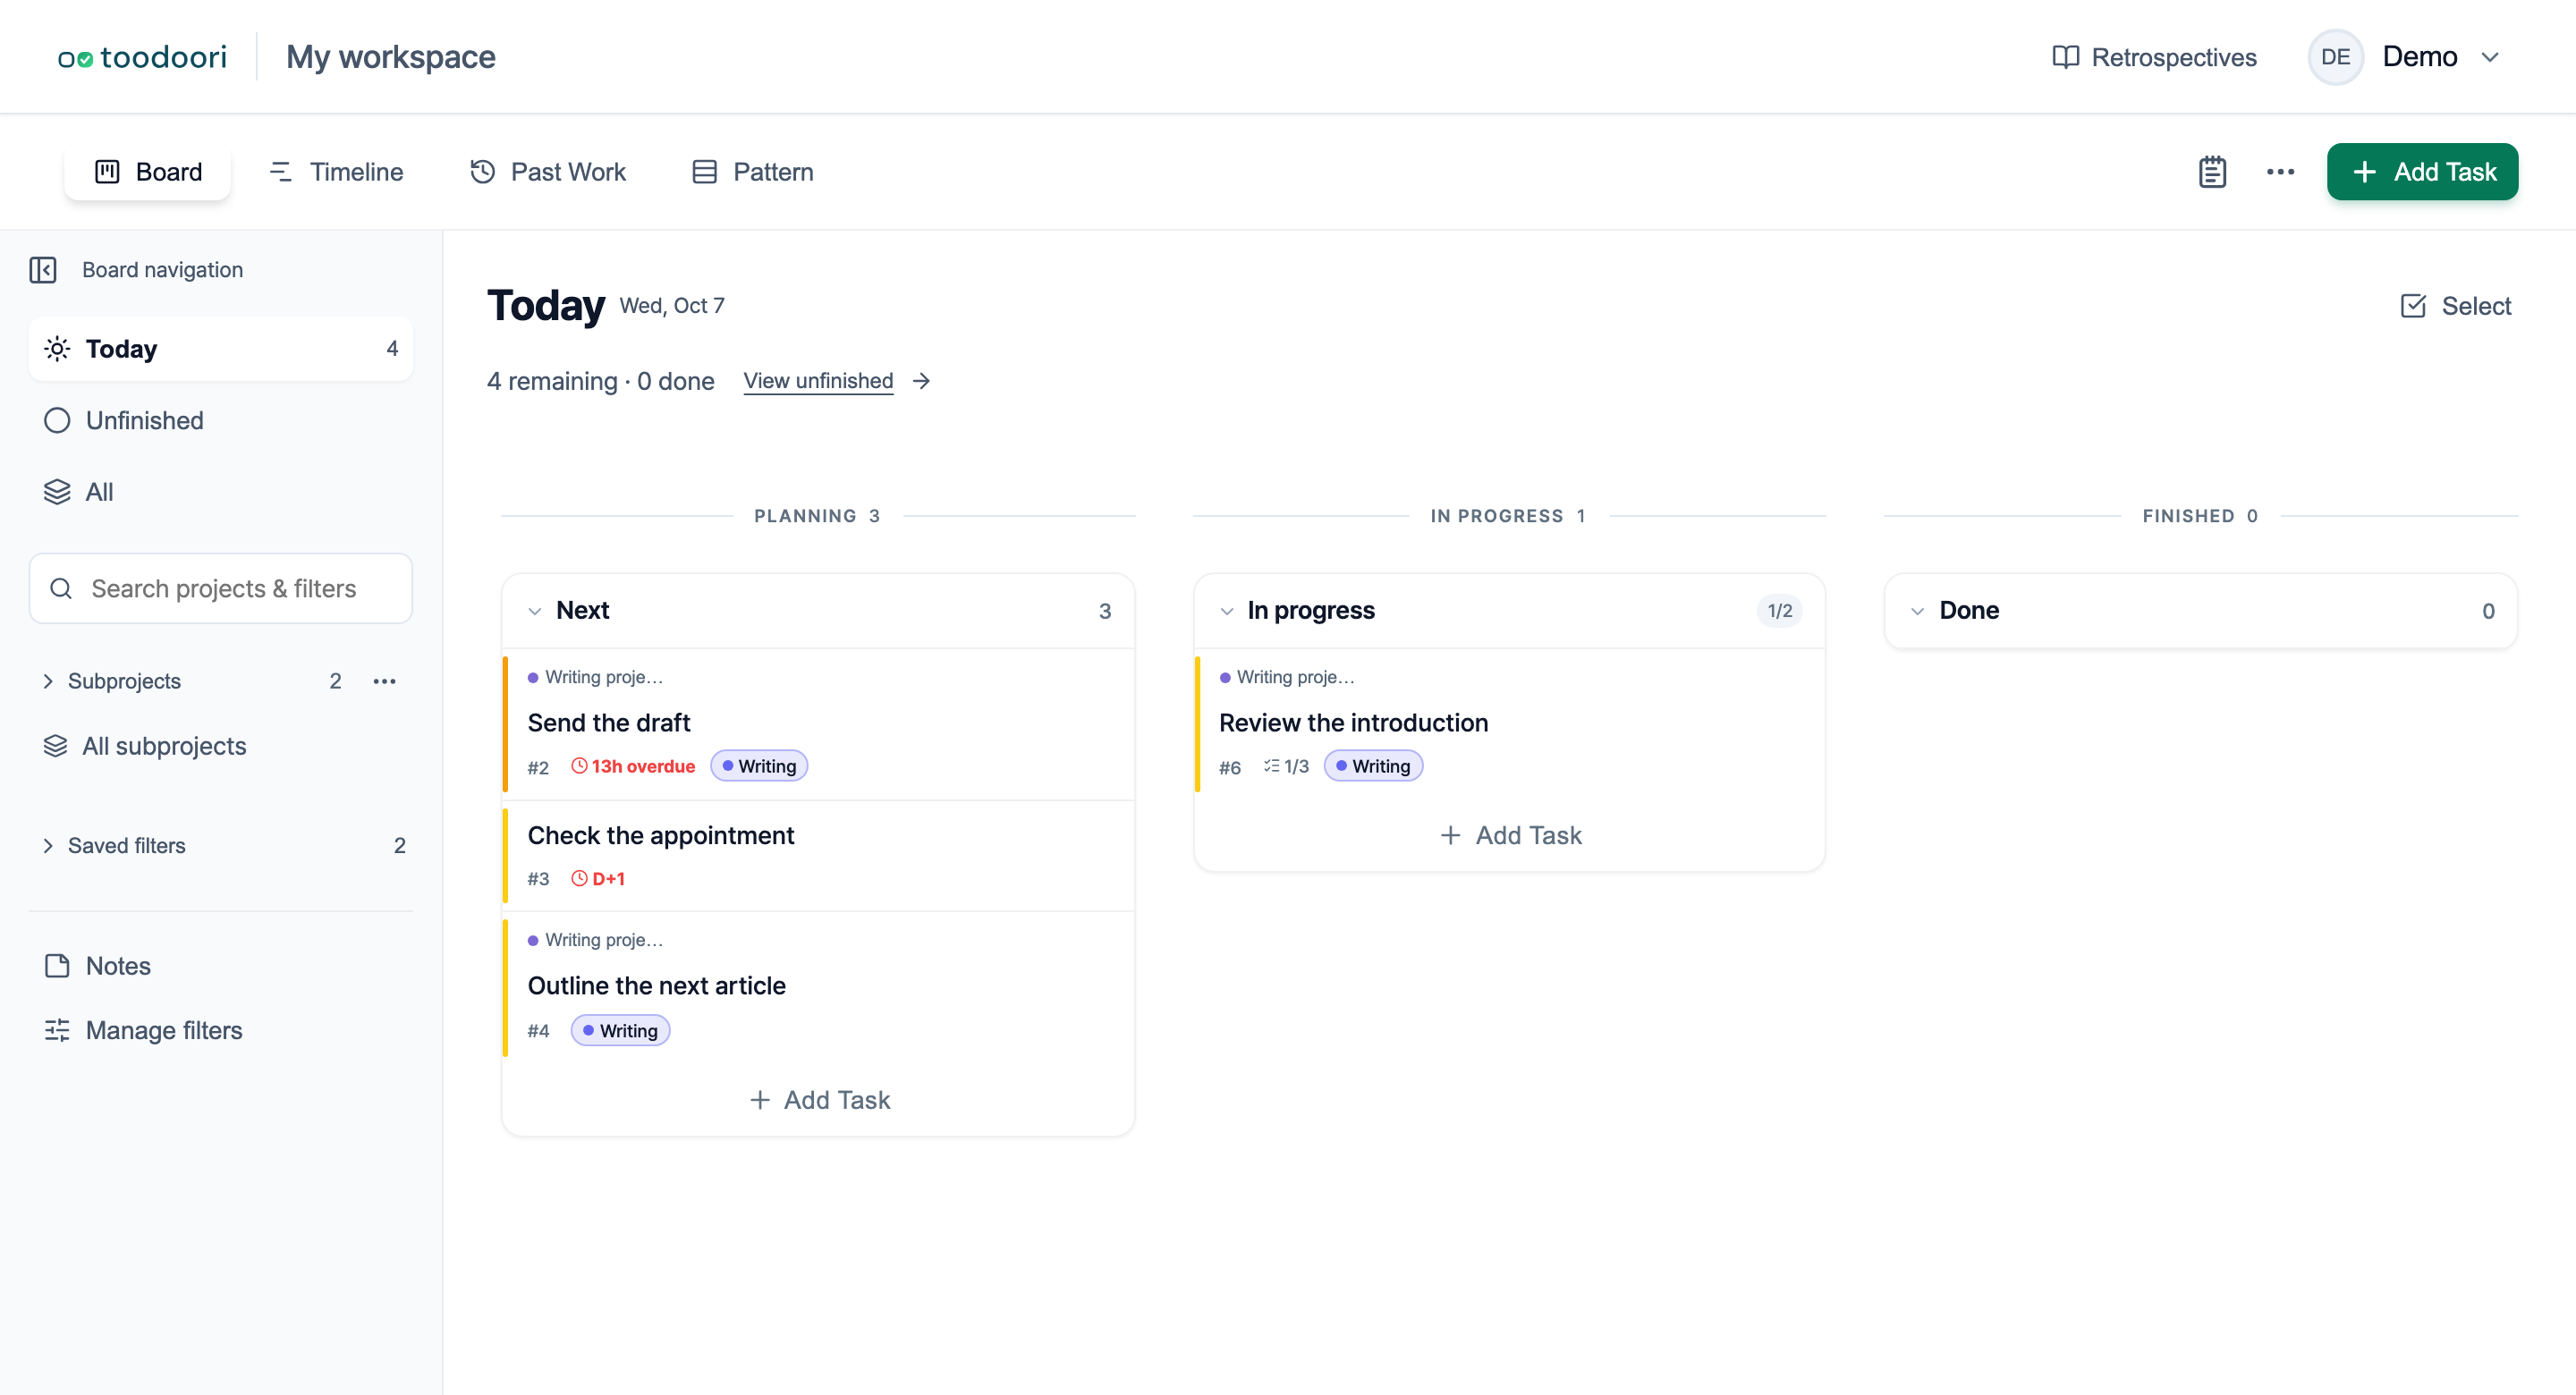Focus the Search projects & filters field
This screenshot has height=1395, width=2576.
pos(221,588)
